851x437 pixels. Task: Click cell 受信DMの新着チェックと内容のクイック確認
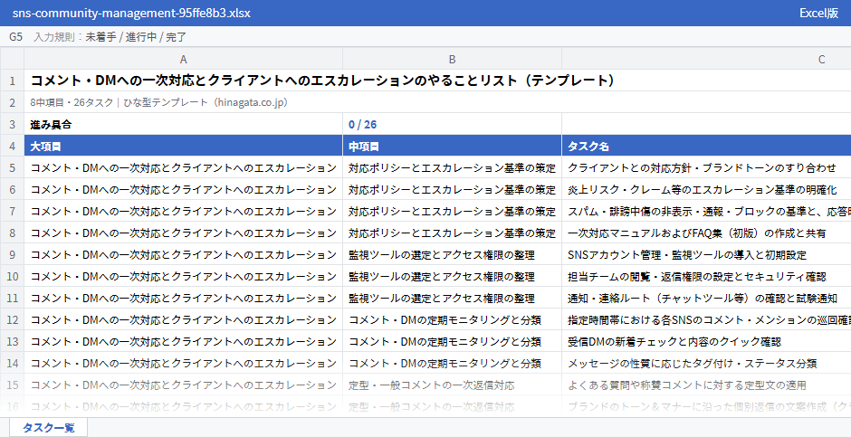(706, 341)
